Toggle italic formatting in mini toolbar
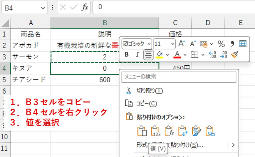The image size is (255, 157). 137,55
